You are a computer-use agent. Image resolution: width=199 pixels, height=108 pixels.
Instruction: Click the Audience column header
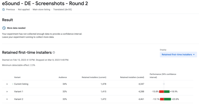click(63, 77)
